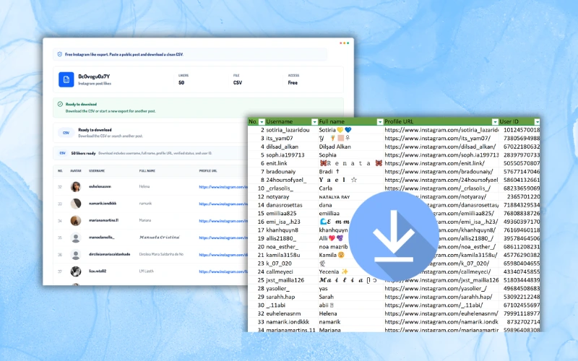Select the enit.link username cell

[x=291, y=163]
